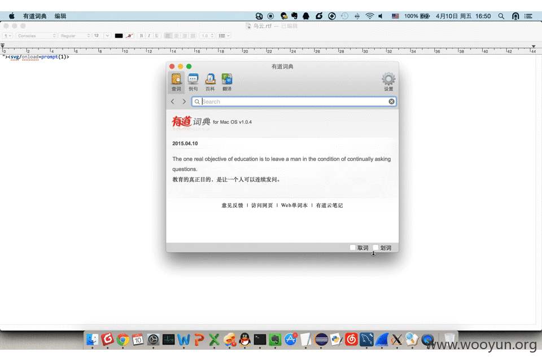Open Evernote from the dock

click(275, 340)
